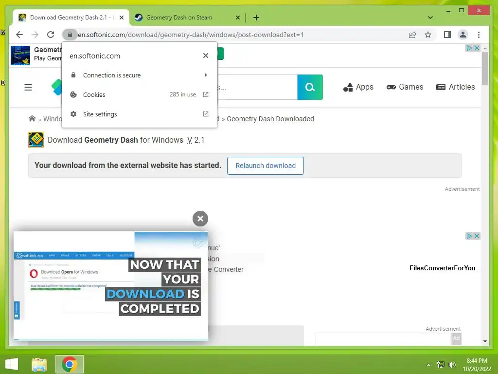Open Chrome's three-dot menu

(479, 35)
